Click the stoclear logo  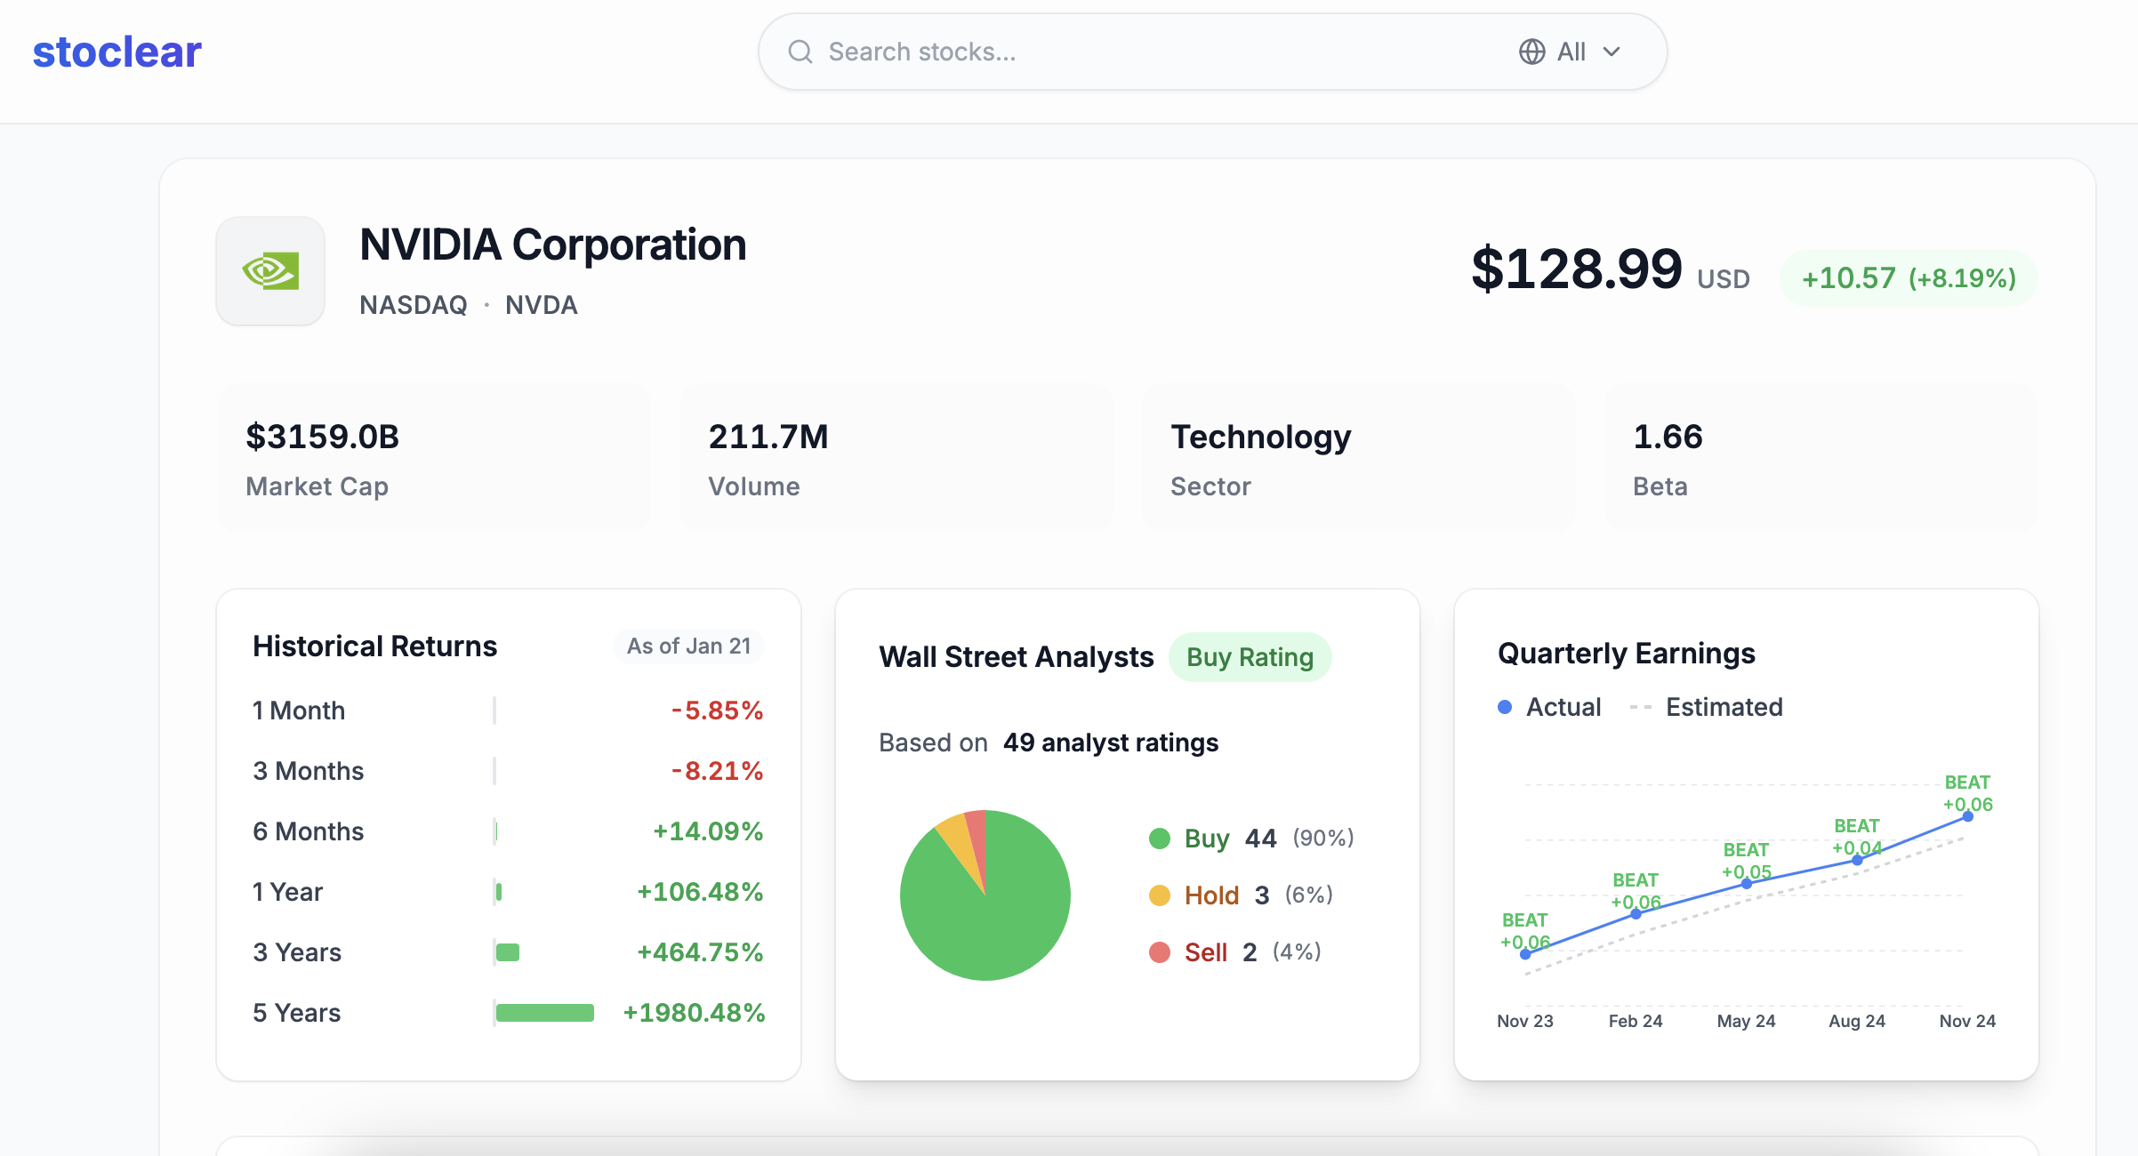coord(117,52)
